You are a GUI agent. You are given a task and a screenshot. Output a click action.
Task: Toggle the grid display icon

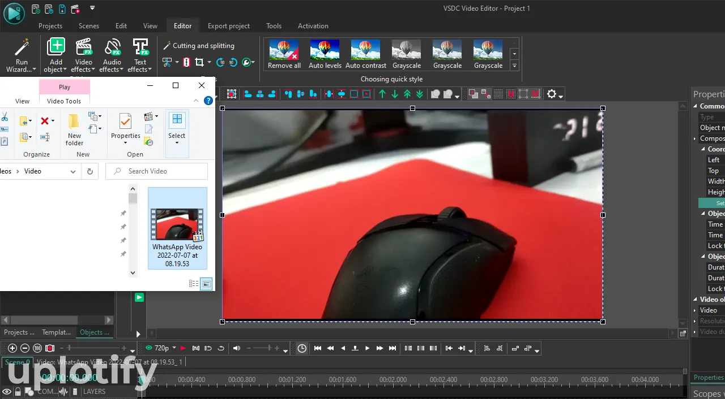pyautogui.click(x=498, y=94)
